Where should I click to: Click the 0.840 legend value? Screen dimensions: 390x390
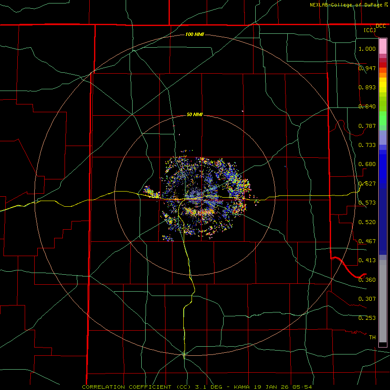367,107
